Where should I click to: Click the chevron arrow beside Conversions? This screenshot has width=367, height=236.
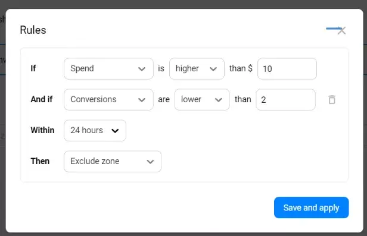[x=142, y=100]
